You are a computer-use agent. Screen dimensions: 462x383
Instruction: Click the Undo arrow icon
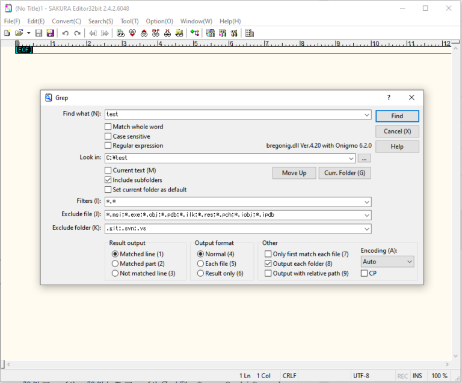(x=65, y=33)
